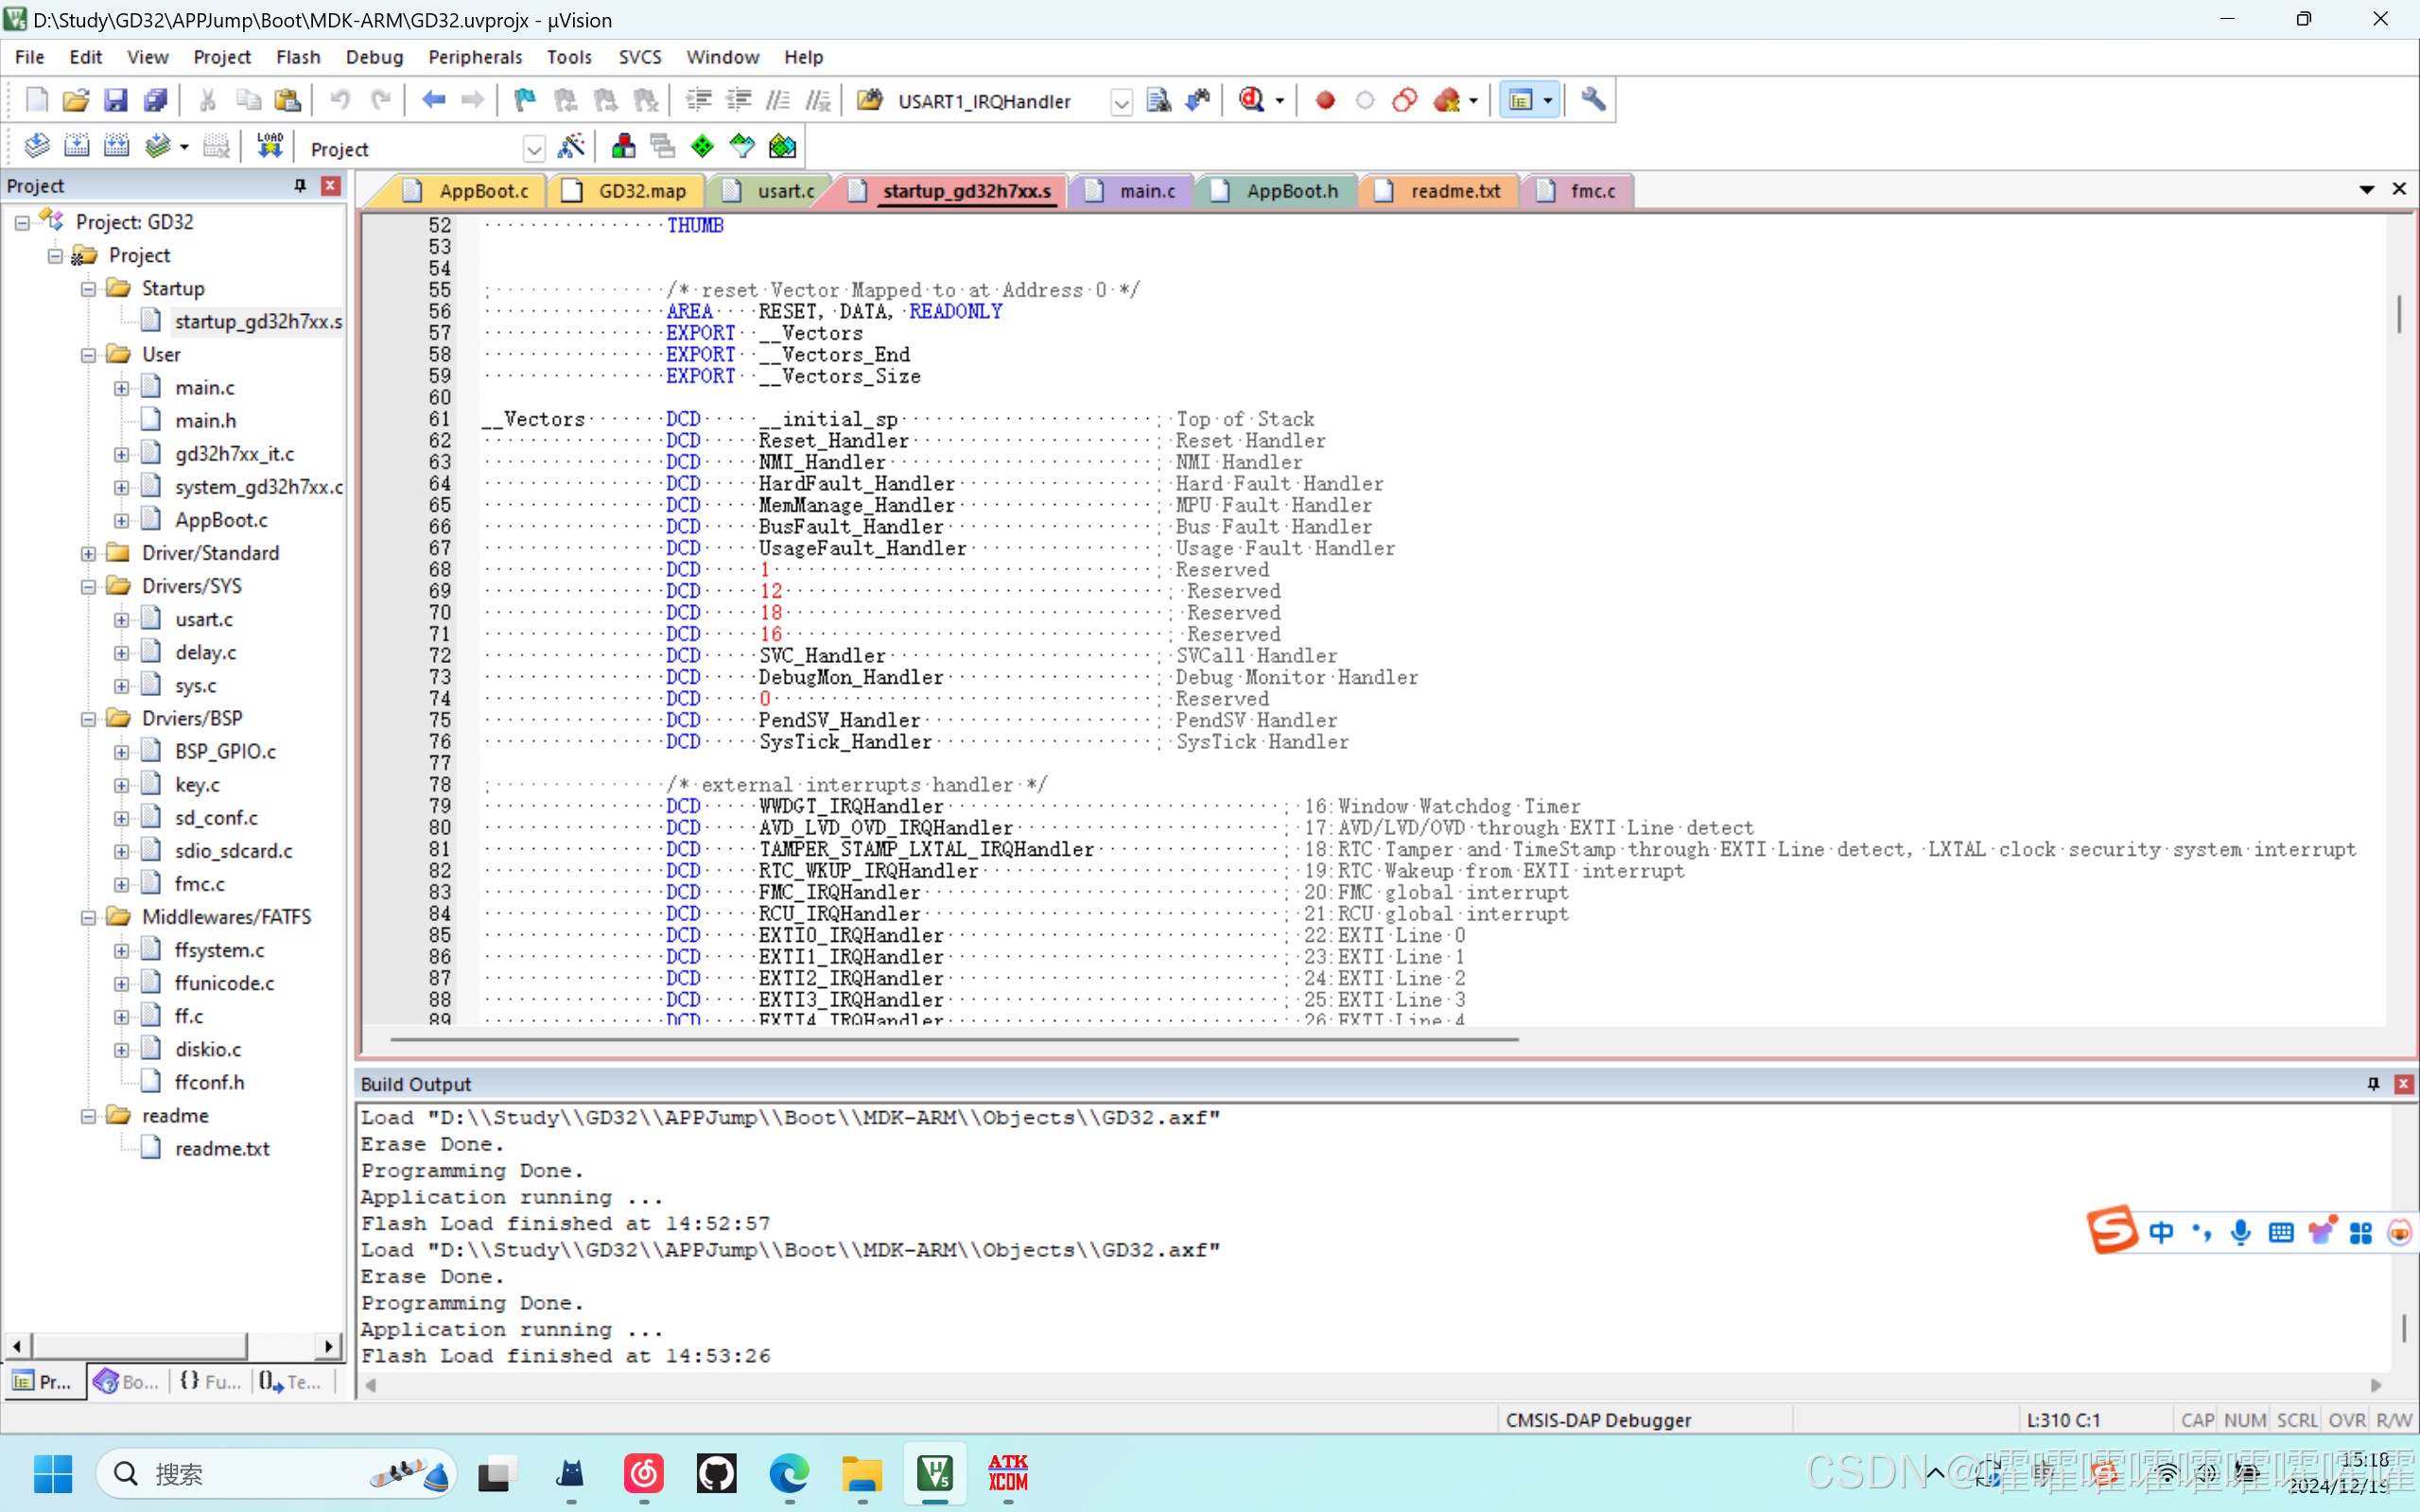Pin the Project panel
The image size is (2420, 1512).
[x=300, y=186]
